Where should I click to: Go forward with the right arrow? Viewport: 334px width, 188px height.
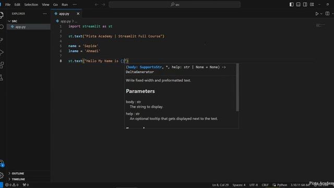pyautogui.click(x=103, y=5)
